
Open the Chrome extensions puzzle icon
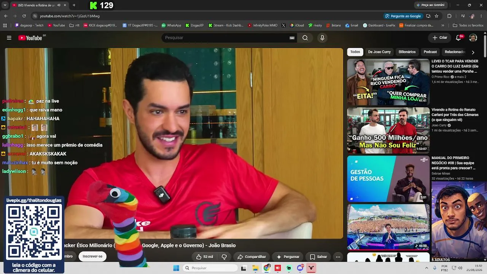pyautogui.click(x=449, y=16)
